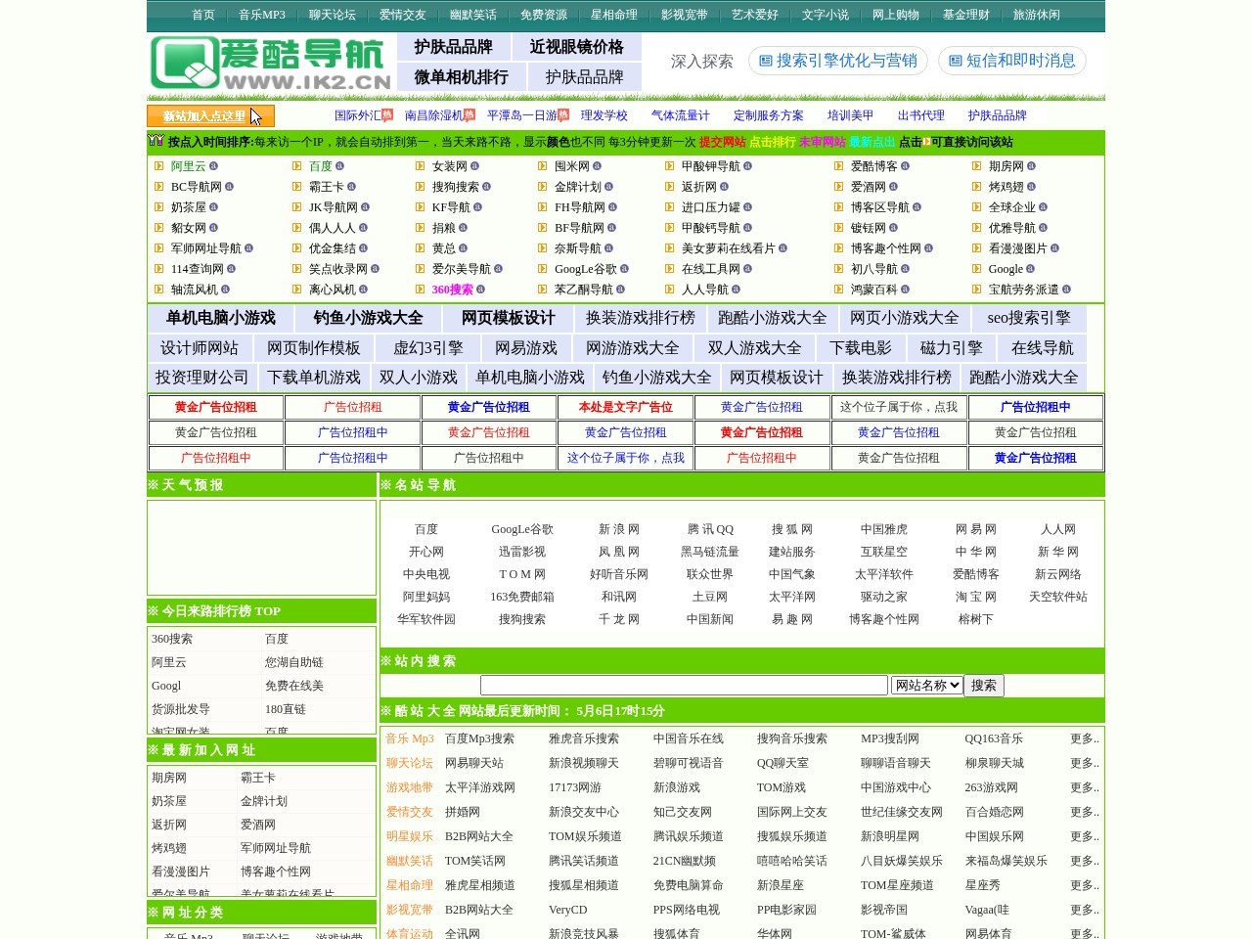The height and width of the screenshot is (939, 1252).
Task: Click the small icon before 按点入时间排序
Action: tap(156, 141)
